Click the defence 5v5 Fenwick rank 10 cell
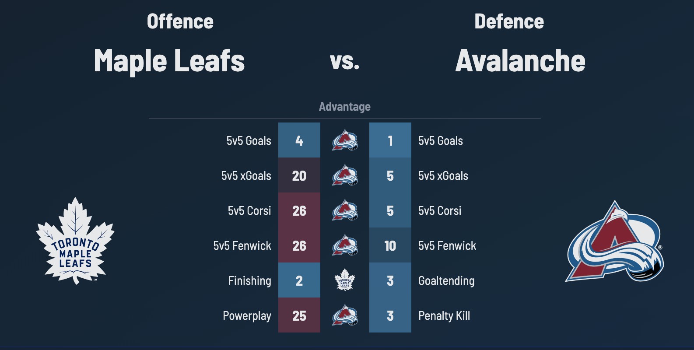The height and width of the screenshot is (350, 694). click(x=390, y=245)
